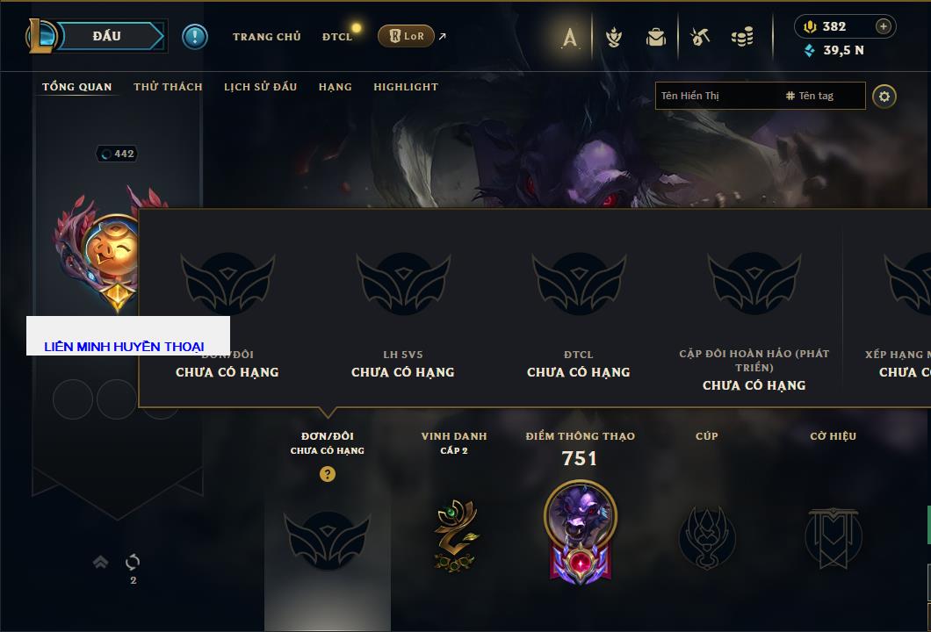Image resolution: width=931 pixels, height=632 pixels.
Task: Open the alert notification icon
Action: click(x=195, y=37)
